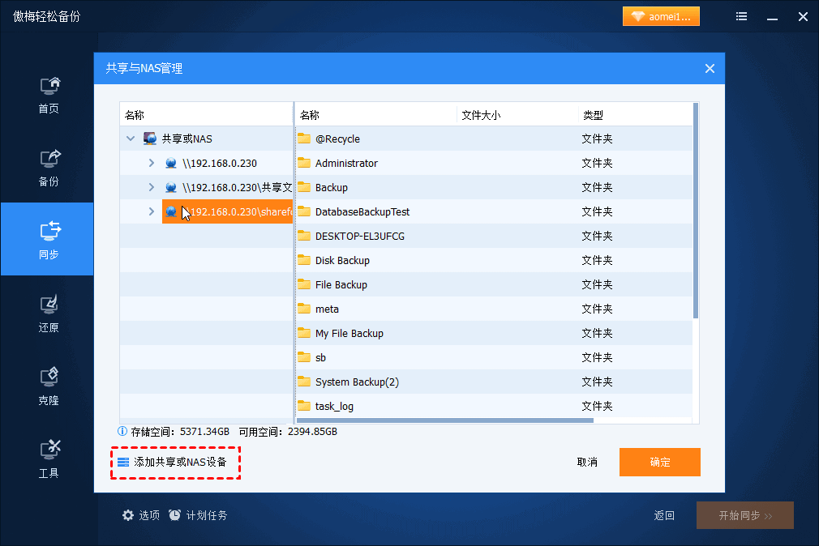
Task: Click the 取消 cancel button
Action: click(587, 462)
